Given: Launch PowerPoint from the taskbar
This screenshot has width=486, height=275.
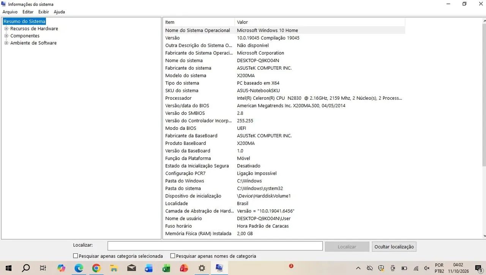Looking at the screenshot, I should tap(184, 268).
